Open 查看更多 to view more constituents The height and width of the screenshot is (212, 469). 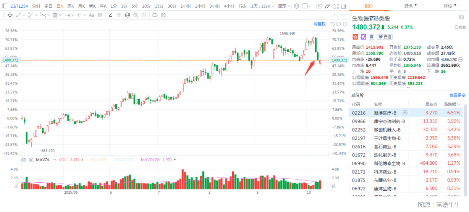coord(457,96)
